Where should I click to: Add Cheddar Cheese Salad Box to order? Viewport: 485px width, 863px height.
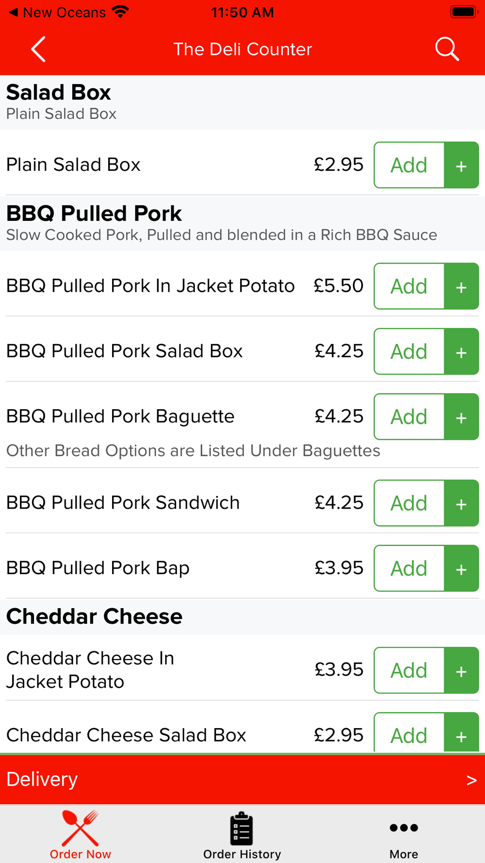tap(409, 735)
